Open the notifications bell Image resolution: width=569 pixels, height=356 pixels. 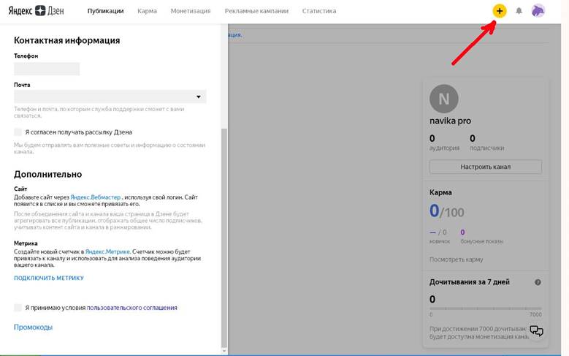[519, 11]
